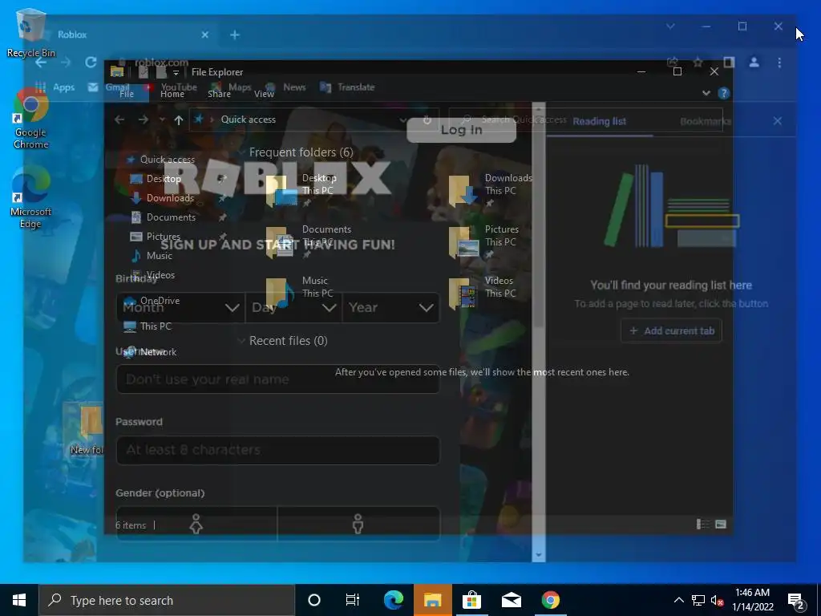Select the Google Chrome desktop shortcut
This screenshot has width=821, height=616.
(x=30, y=118)
